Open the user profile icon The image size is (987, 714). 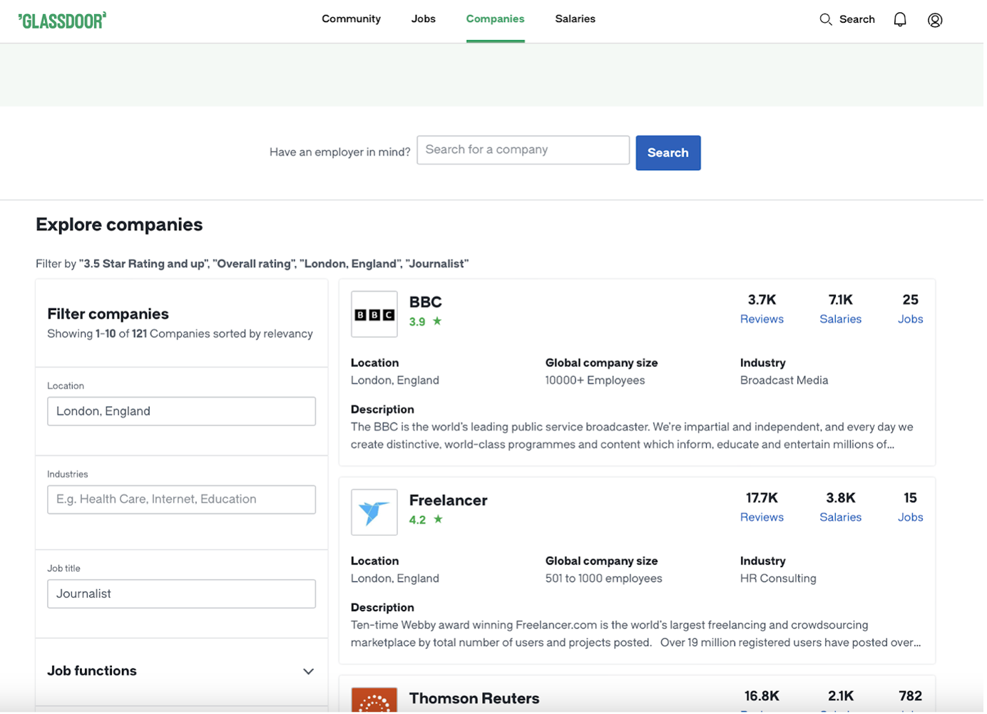click(938, 20)
